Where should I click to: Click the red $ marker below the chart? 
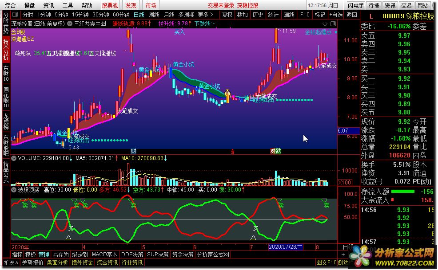pos(232,152)
